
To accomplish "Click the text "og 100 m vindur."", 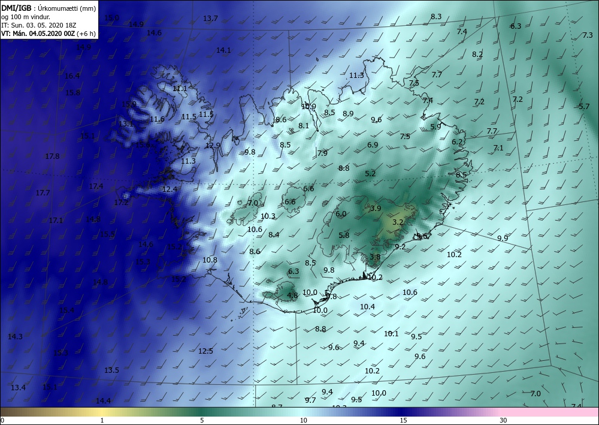I will click(x=26, y=17).
